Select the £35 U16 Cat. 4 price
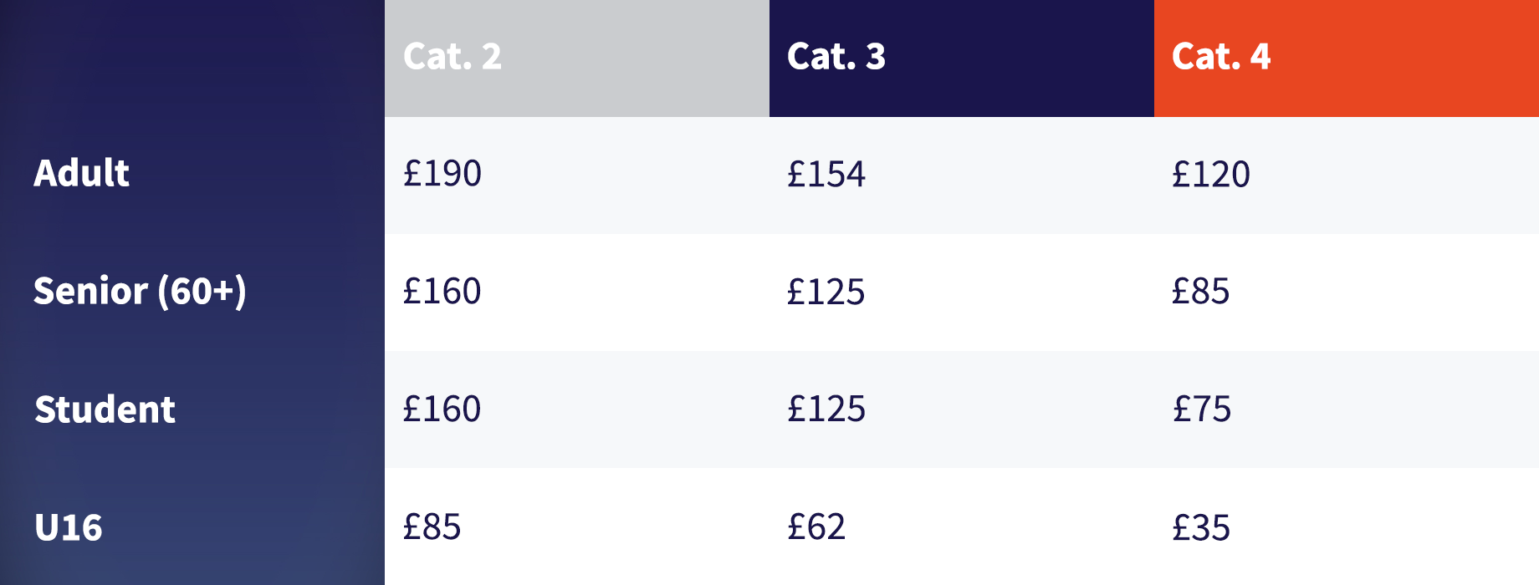 click(1201, 527)
